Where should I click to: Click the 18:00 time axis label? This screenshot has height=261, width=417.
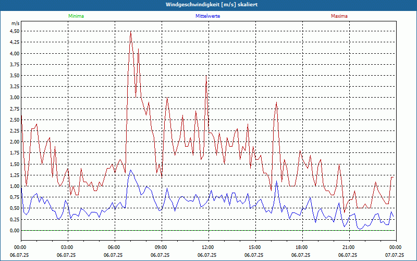(302, 247)
